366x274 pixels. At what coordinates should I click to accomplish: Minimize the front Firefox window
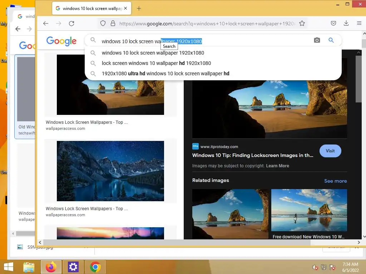click(x=337, y=4)
